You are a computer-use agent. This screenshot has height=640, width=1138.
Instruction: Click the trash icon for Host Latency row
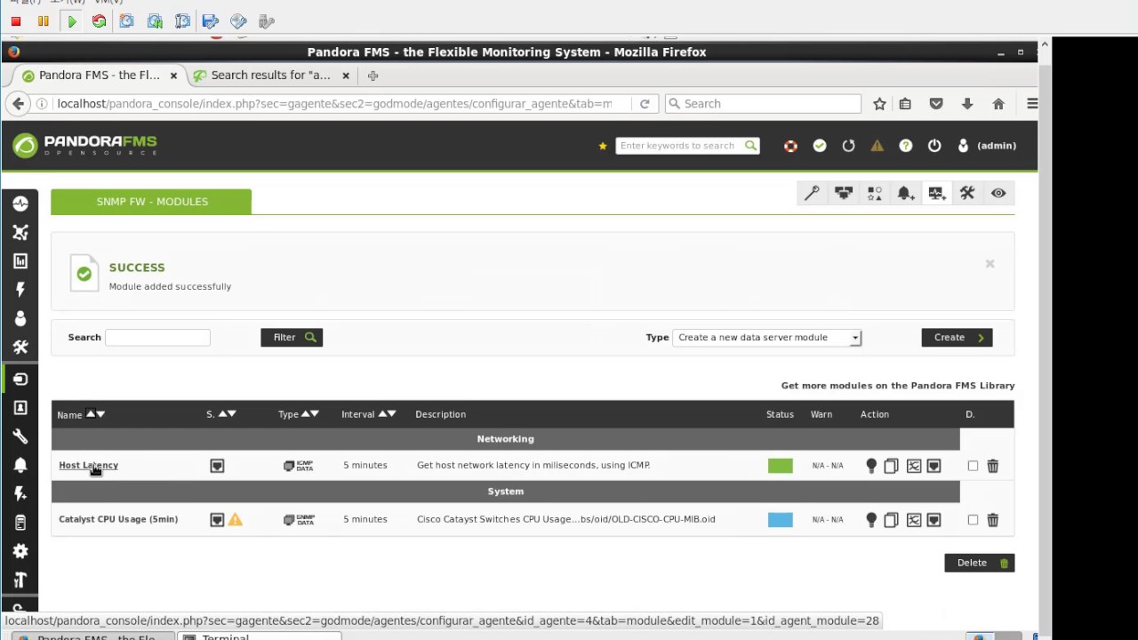coord(993,466)
